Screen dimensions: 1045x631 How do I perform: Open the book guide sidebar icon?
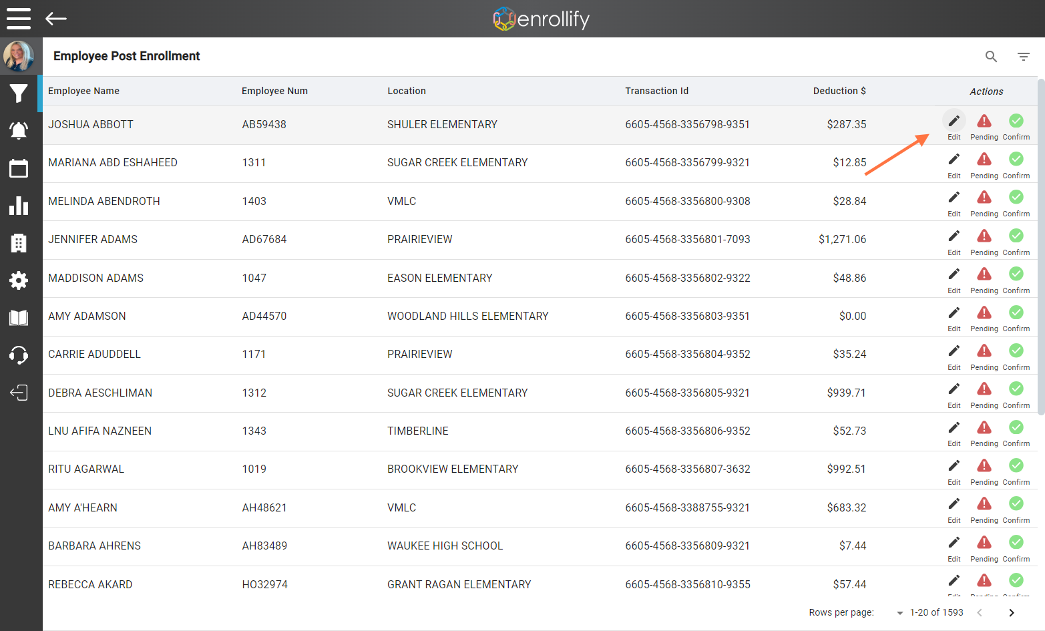pyautogui.click(x=19, y=318)
